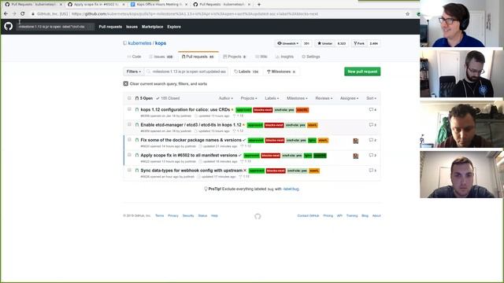This screenshot has width=504, height=283.
Task: Click pending status dot on calico PR
Action: 232,110
